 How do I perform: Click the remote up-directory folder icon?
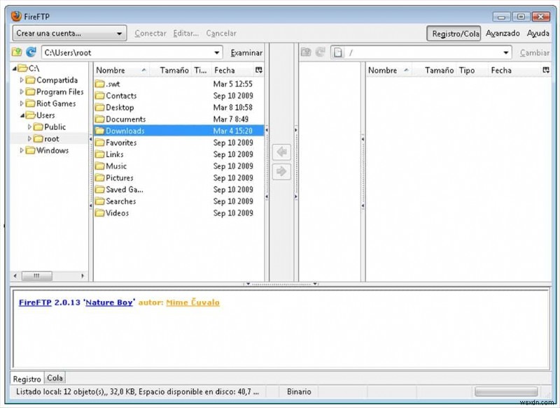(306, 52)
